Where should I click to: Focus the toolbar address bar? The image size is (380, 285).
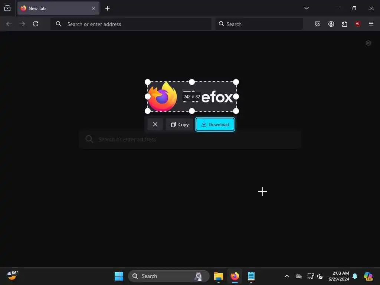(x=131, y=24)
